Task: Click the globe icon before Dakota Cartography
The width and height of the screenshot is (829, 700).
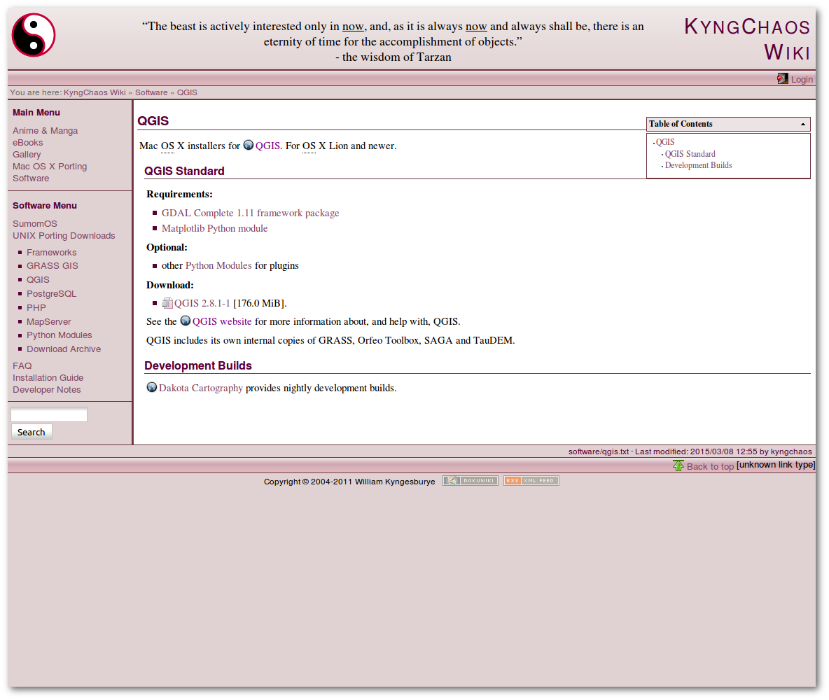Action: click(x=152, y=387)
